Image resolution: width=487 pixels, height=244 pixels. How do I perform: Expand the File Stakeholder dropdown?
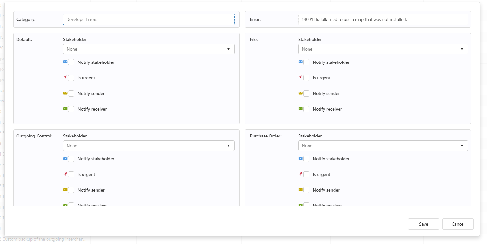point(383,49)
